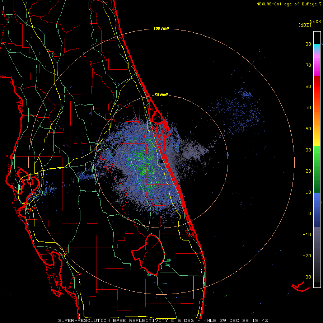Click the SUPER-RESOLUTION BASE REFLECTIVITY caption text
Image resolution: width=323 pixels, height=323 pixels.
click(x=113, y=320)
